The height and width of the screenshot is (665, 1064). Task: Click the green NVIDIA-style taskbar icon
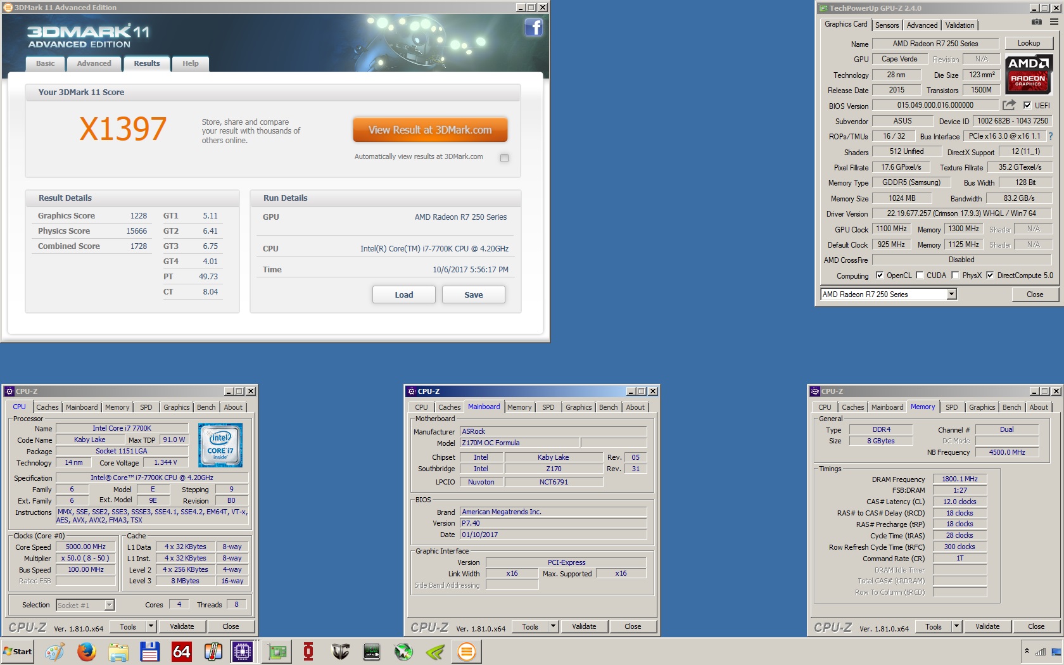click(435, 652)
